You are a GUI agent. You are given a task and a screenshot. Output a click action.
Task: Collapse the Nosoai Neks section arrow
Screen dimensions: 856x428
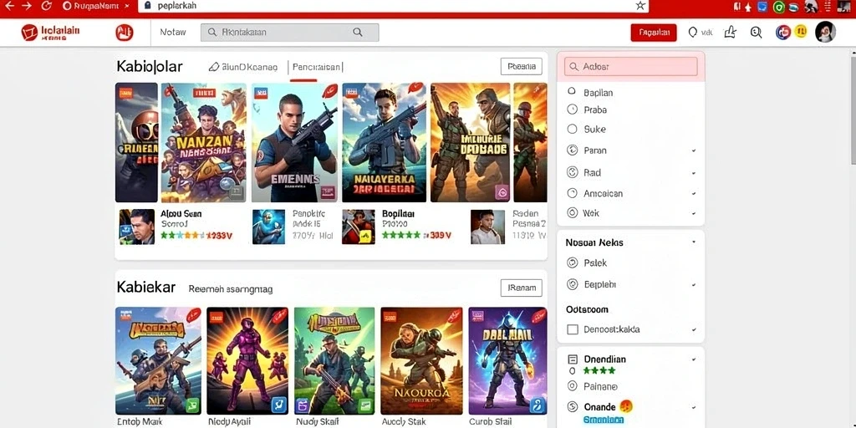(x=694, y=242)
